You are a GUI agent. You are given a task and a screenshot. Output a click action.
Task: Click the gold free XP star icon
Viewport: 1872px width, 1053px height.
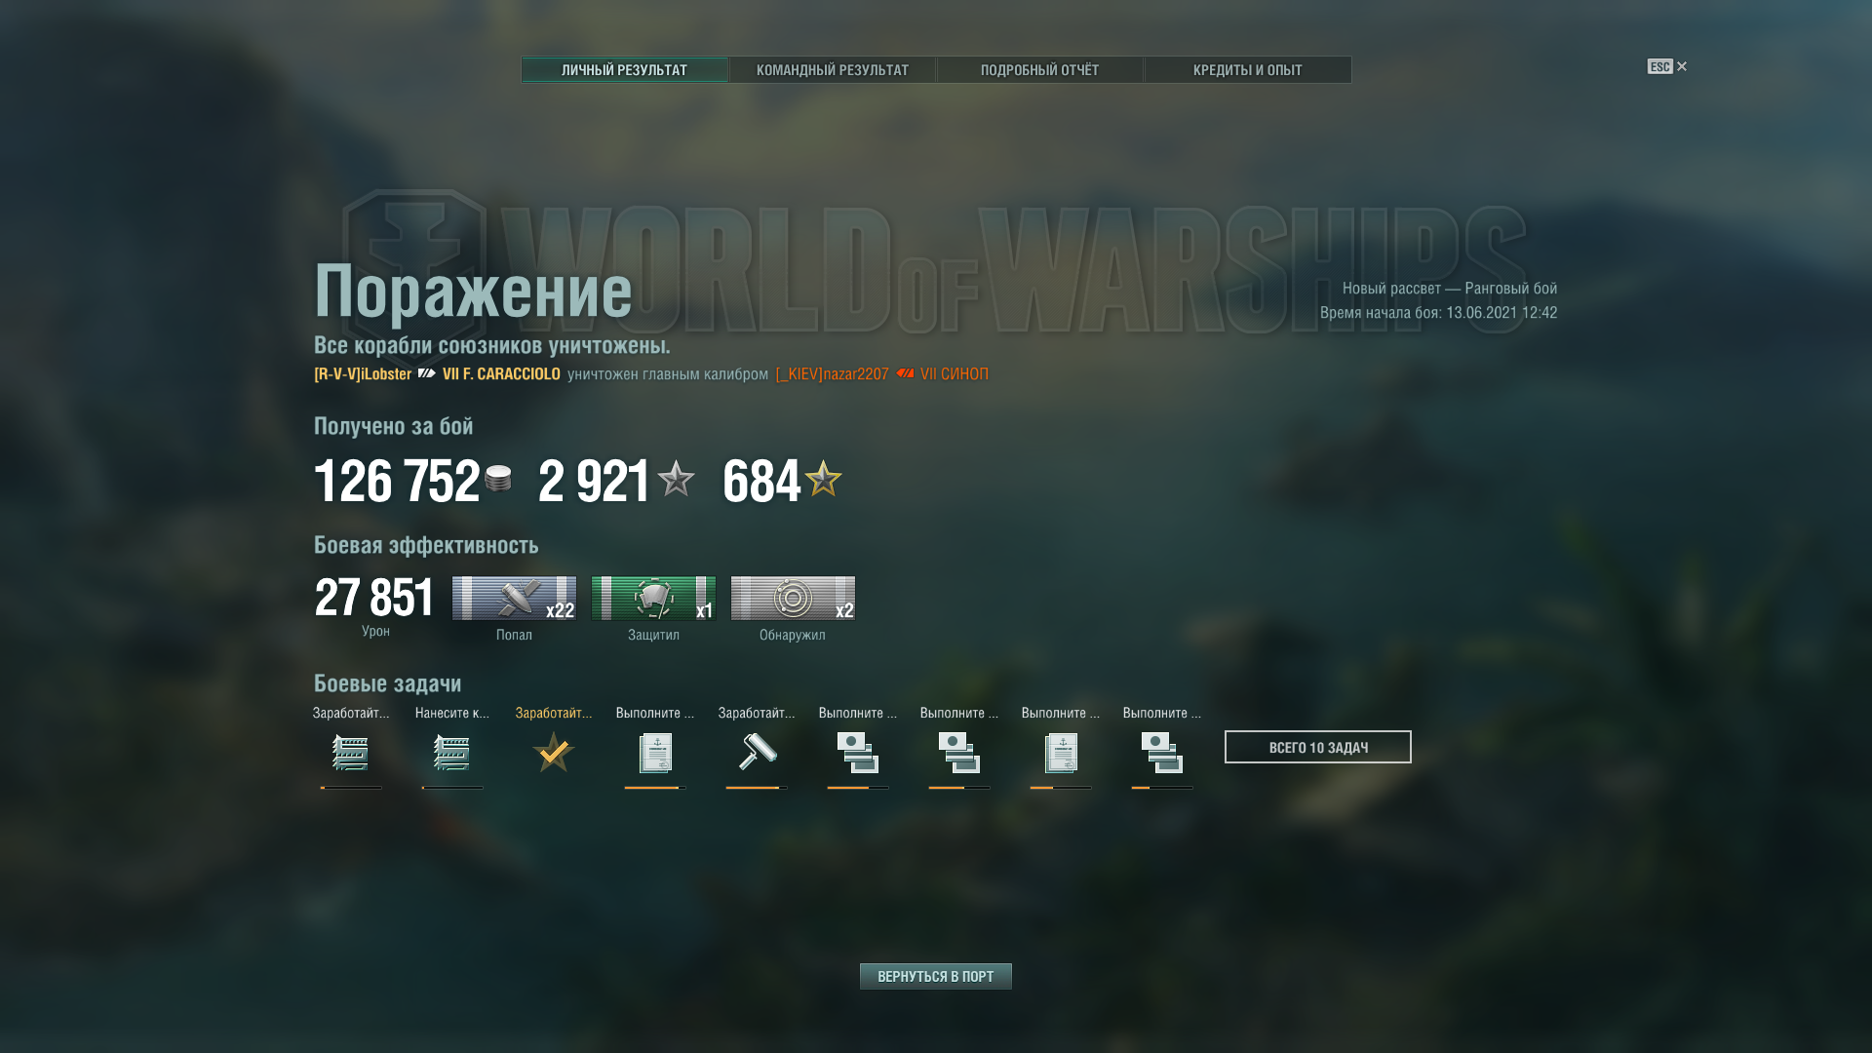point(823,478)
